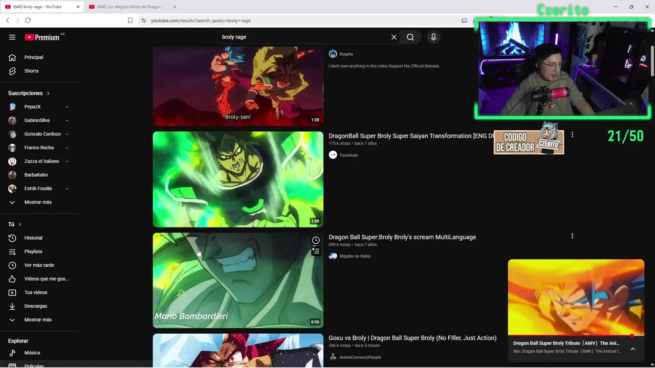The width and height of the screenshot is (655, 368).
Task: Open Broly's scream MultiLanguage thumbnail
Action: coord(238,280)
